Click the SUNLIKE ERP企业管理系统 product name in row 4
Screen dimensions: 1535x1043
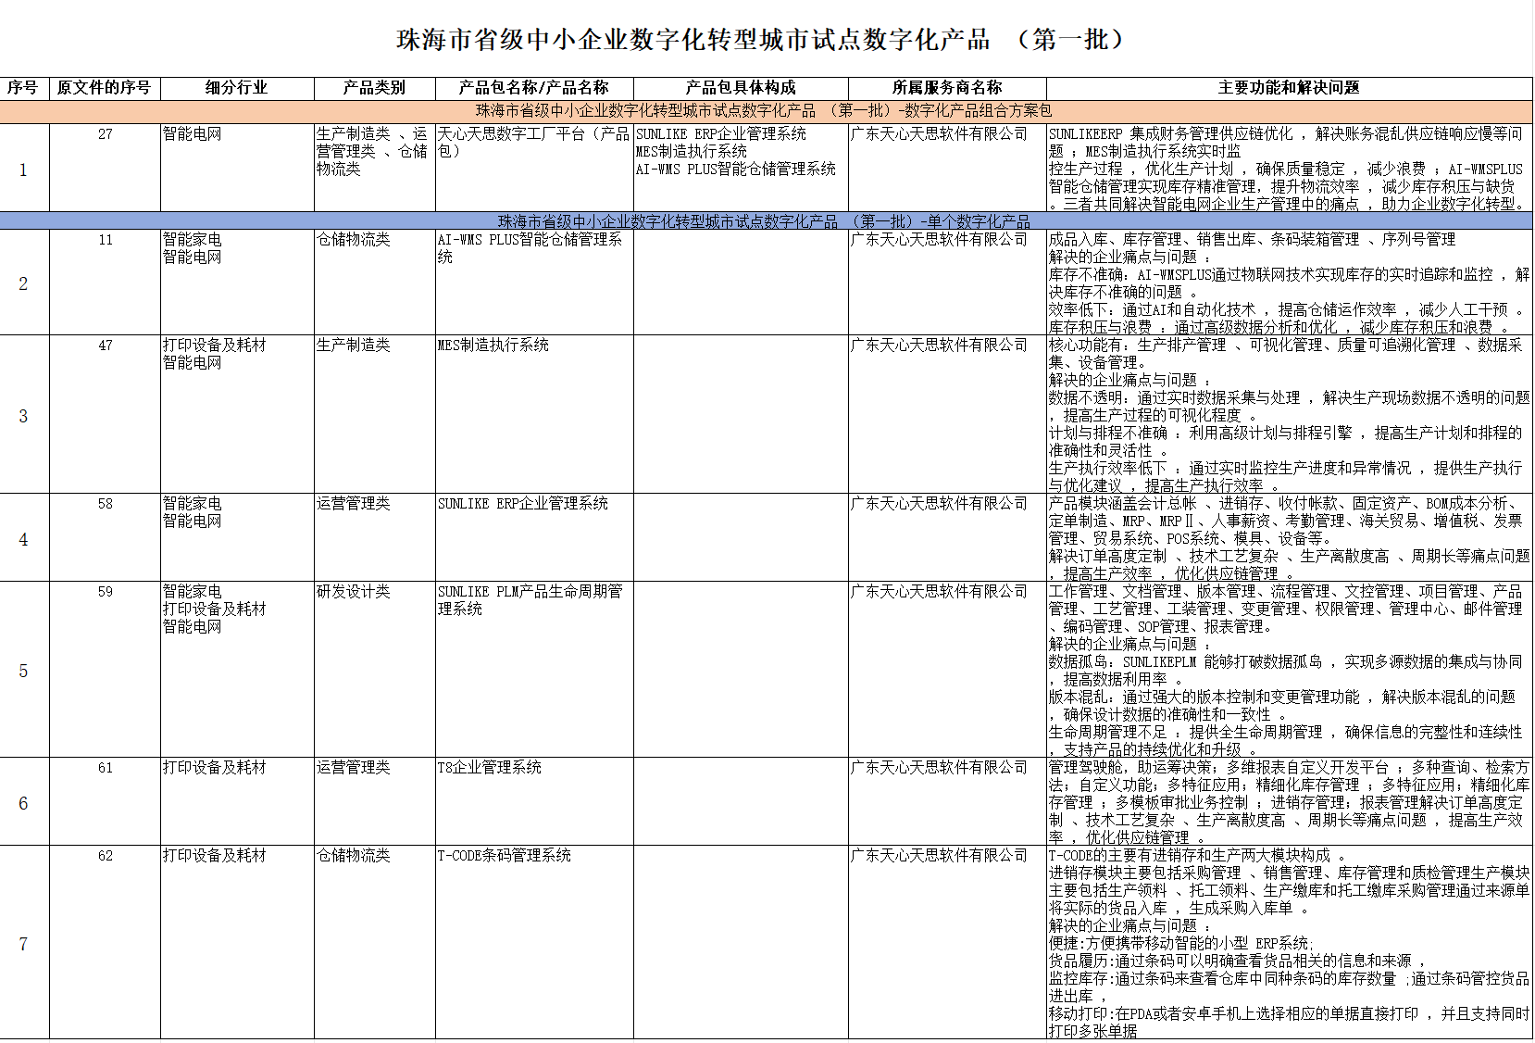[x=534, y=537]
